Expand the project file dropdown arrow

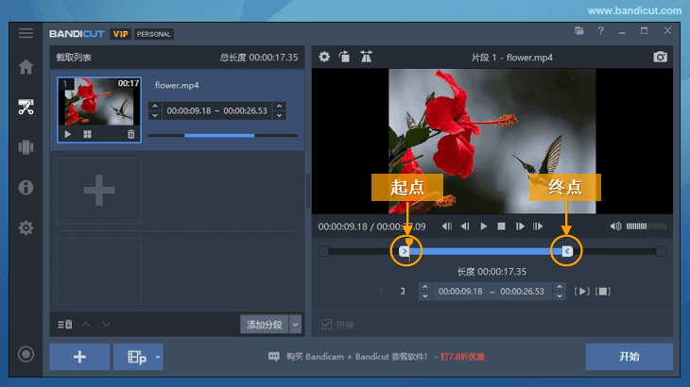(x=158, y=357)
